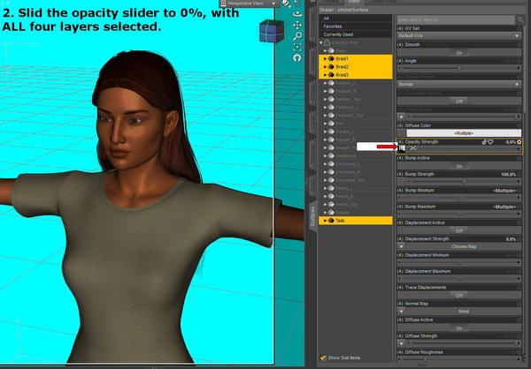The width and height of the screenshot is (531, 369).
Task: Click the Displacement Minimum slider
Action: pos(459,263)
